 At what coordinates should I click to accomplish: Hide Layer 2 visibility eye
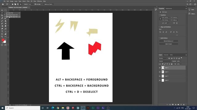pyautogui.click(x=160, y=72)
